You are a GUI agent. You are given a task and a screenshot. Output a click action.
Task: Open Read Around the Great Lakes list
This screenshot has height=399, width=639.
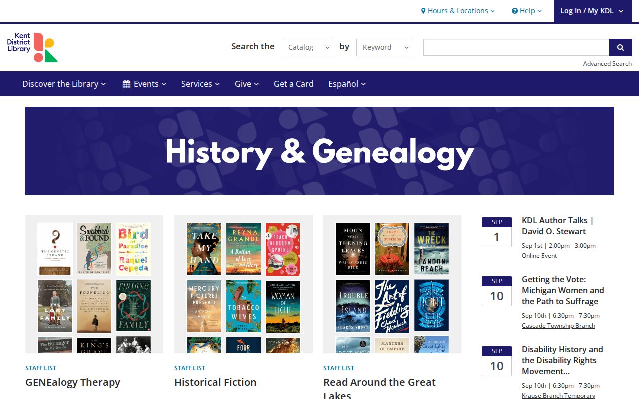[x=379, y=389]
